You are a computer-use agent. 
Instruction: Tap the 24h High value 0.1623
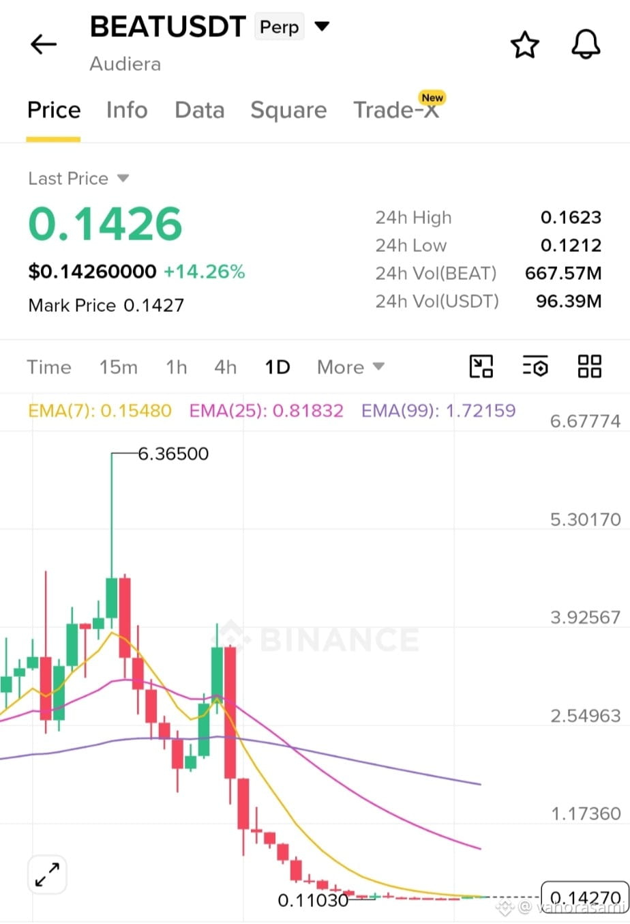tap(571, 218)
